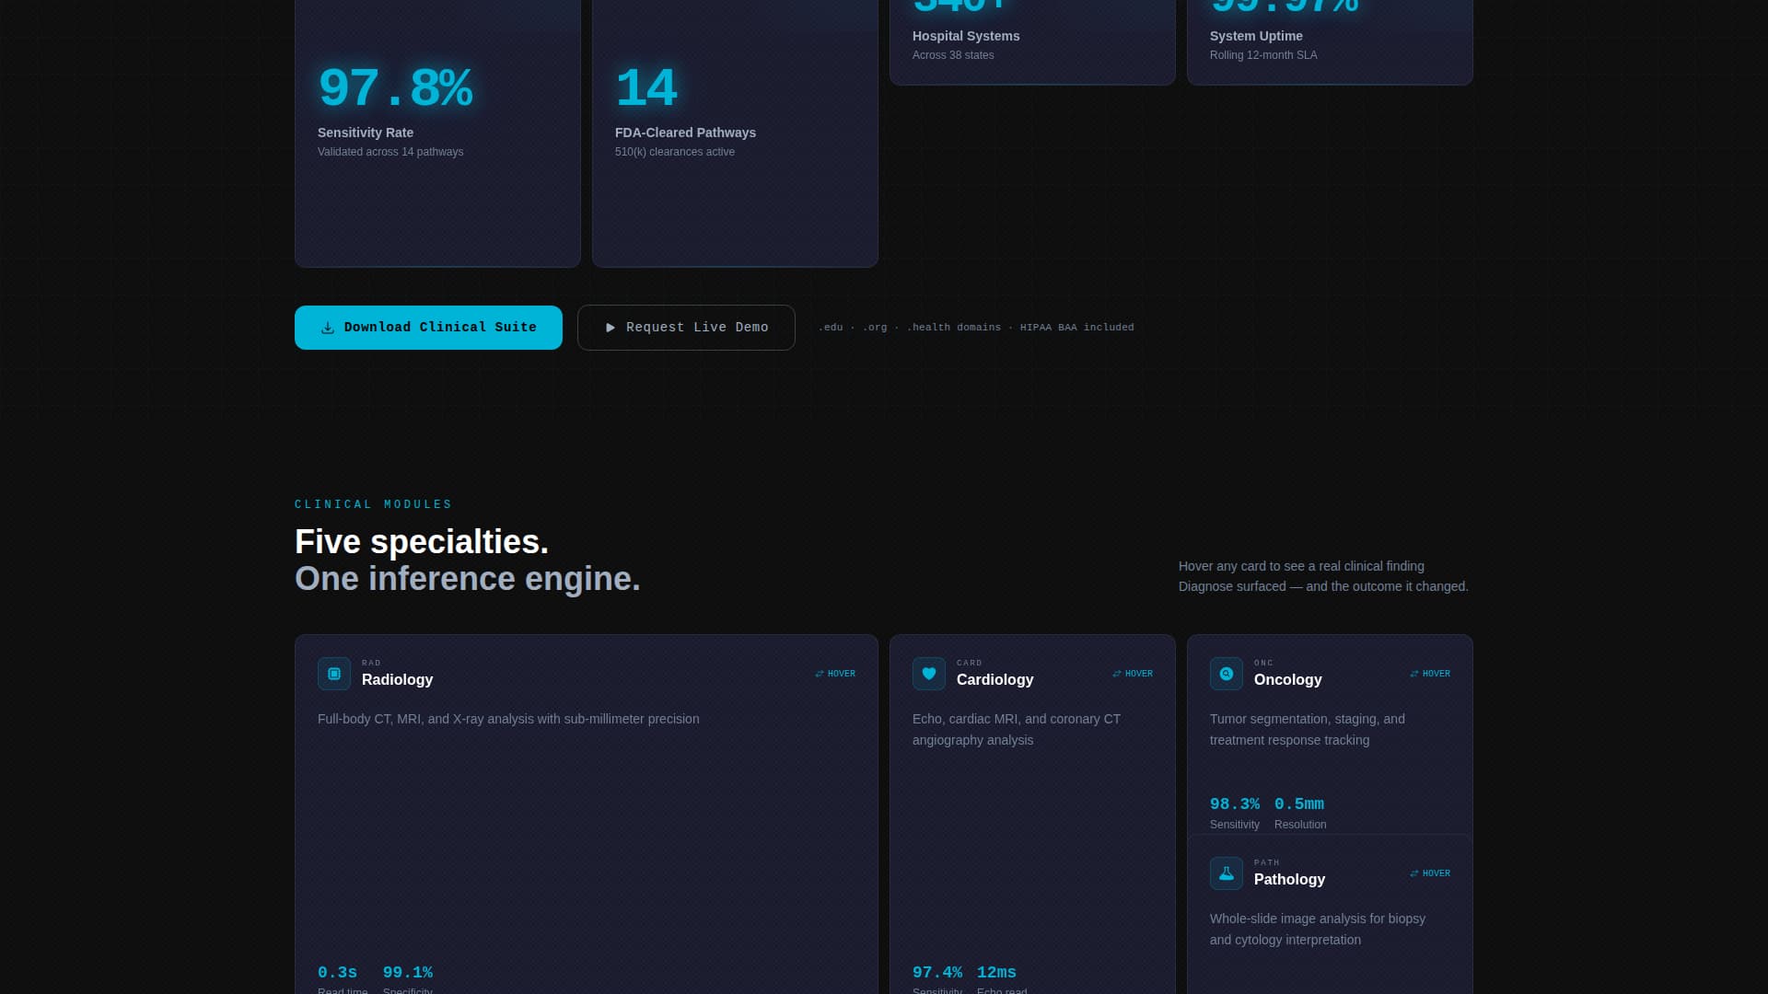The width and height of the screenshot is (1768, 994).
Task: Click the Hospital Systems label
Action: [x=966, y=36]
